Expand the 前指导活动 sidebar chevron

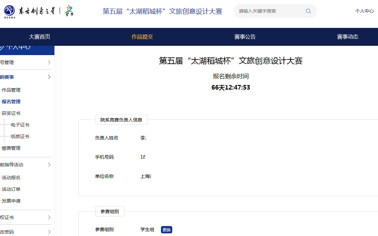[49, 165]
